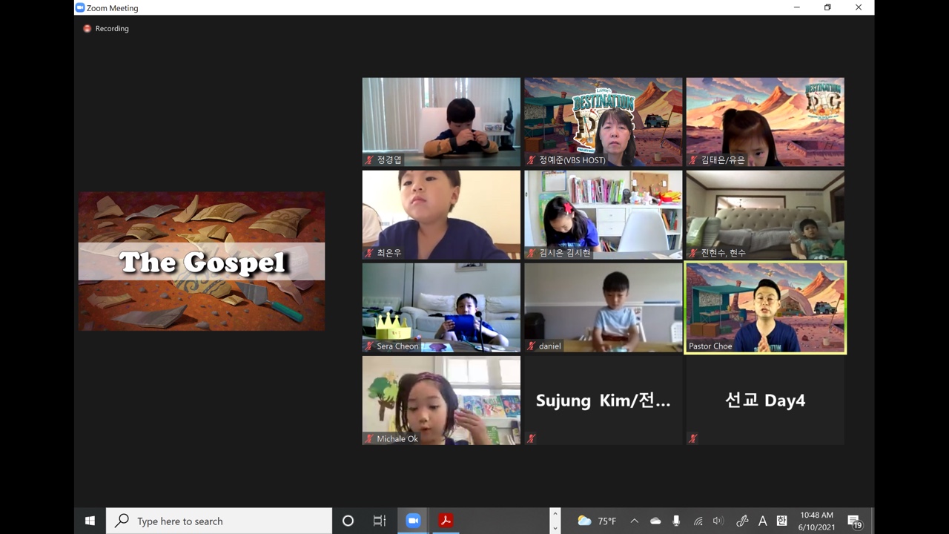The width and height of the screenshot is (949, 534).
Task: Open the Windows Start menu
Action: coord(90,521)
